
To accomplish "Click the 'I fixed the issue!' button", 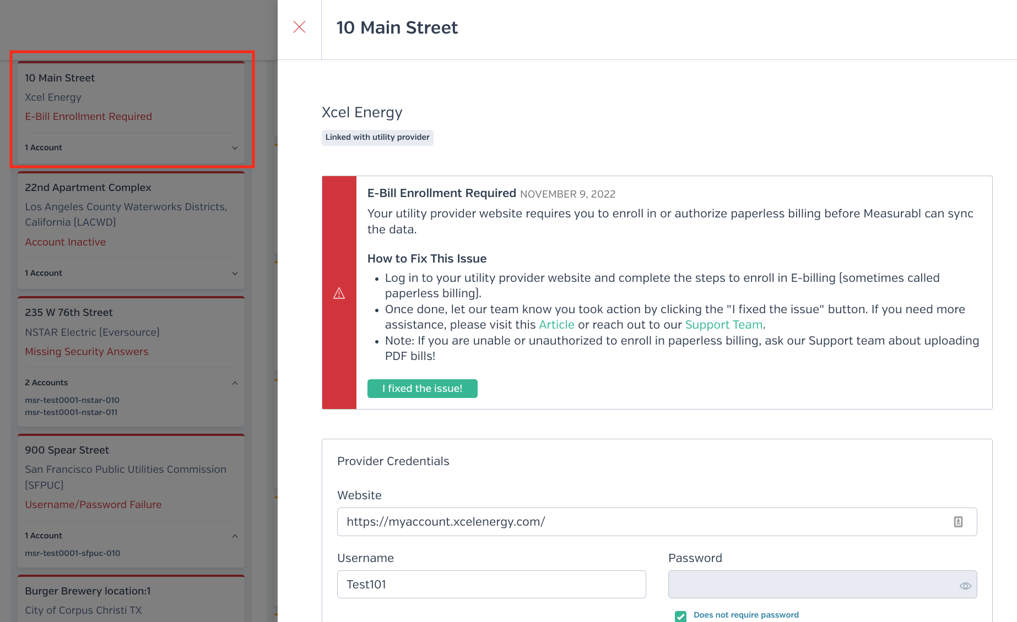I will point(423,389).
